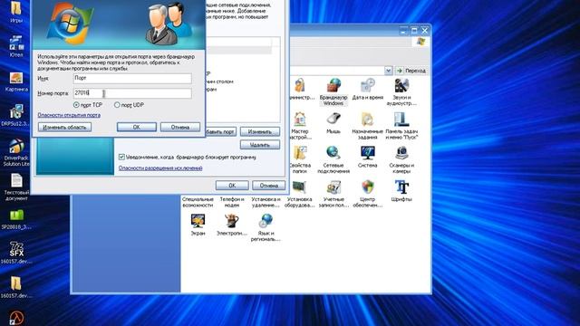Select the DRPSu12.3 desktop icon
580x326 pixels.
[15, 115]
